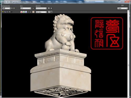Screen dimensions: 131x98
Task: Save the rendered image
Action: (3, 12)
